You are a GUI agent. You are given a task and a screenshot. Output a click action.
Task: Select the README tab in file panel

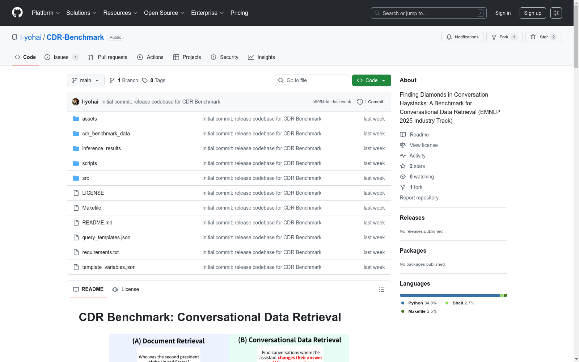88,289
